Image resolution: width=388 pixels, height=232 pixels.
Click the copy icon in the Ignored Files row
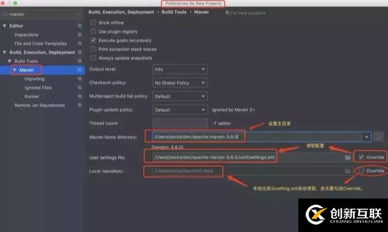(x=80, y=88)
